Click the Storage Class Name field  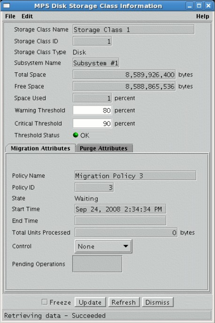coord(133,29)
